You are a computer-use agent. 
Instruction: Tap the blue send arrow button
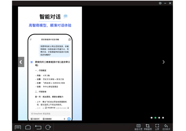click(x=69, y=119)
